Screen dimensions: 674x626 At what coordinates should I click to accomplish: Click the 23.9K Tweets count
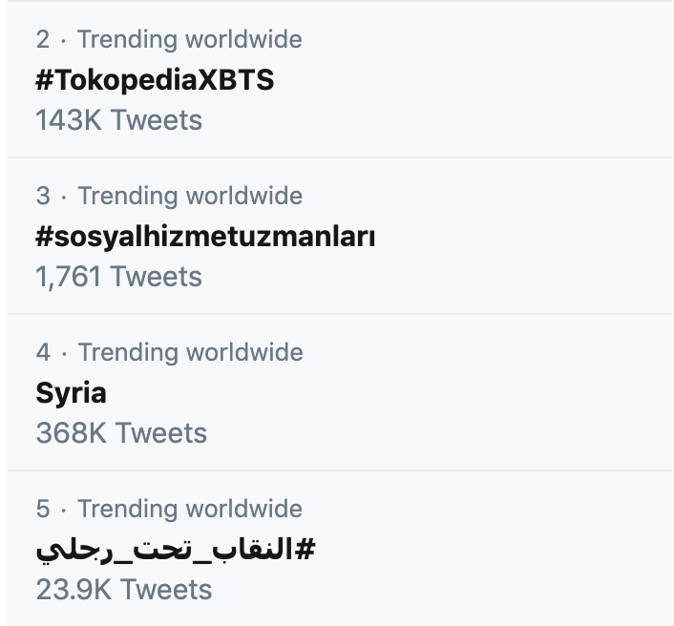(x=124, y=590)
